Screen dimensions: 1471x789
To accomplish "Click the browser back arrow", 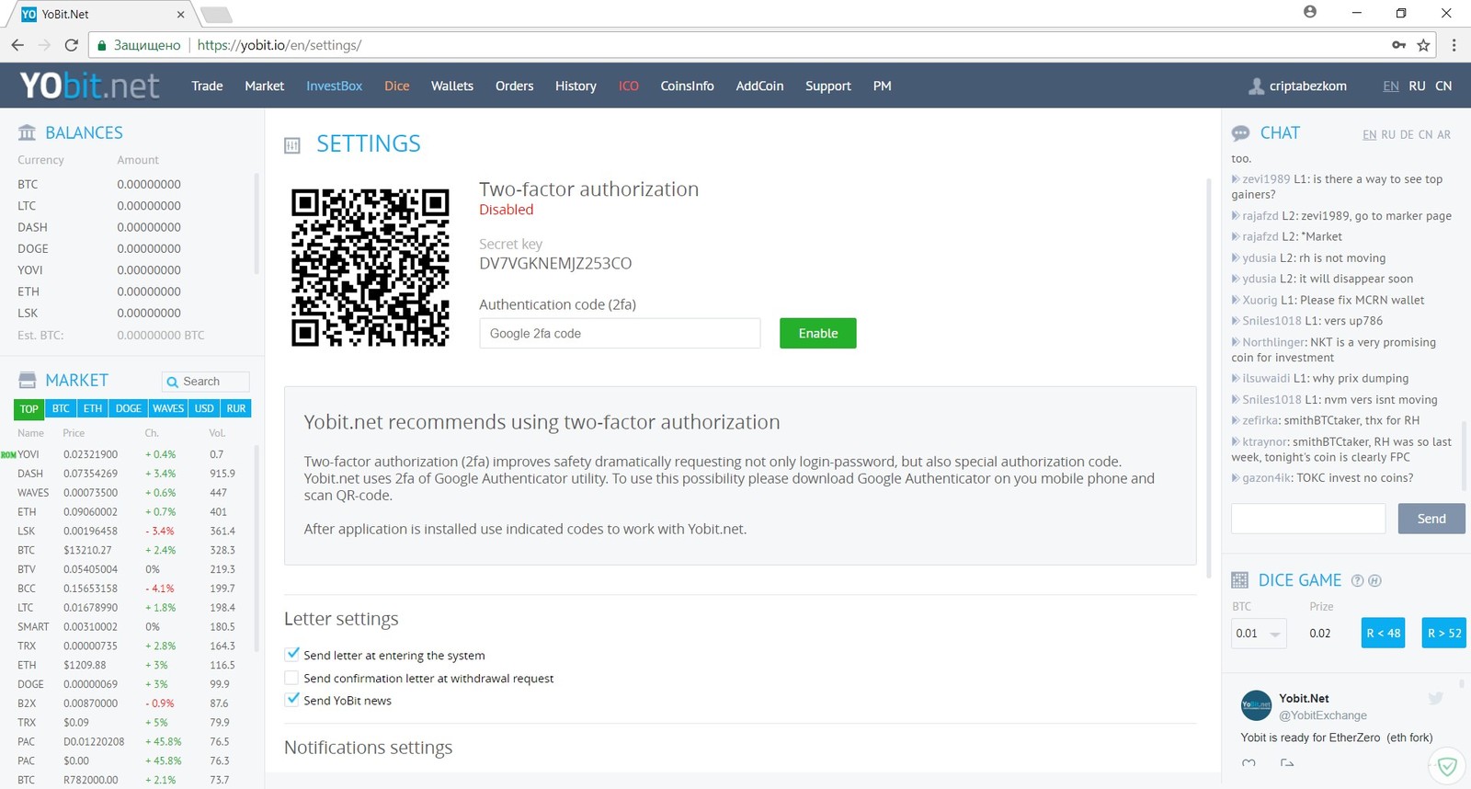I will coord(17,45).
